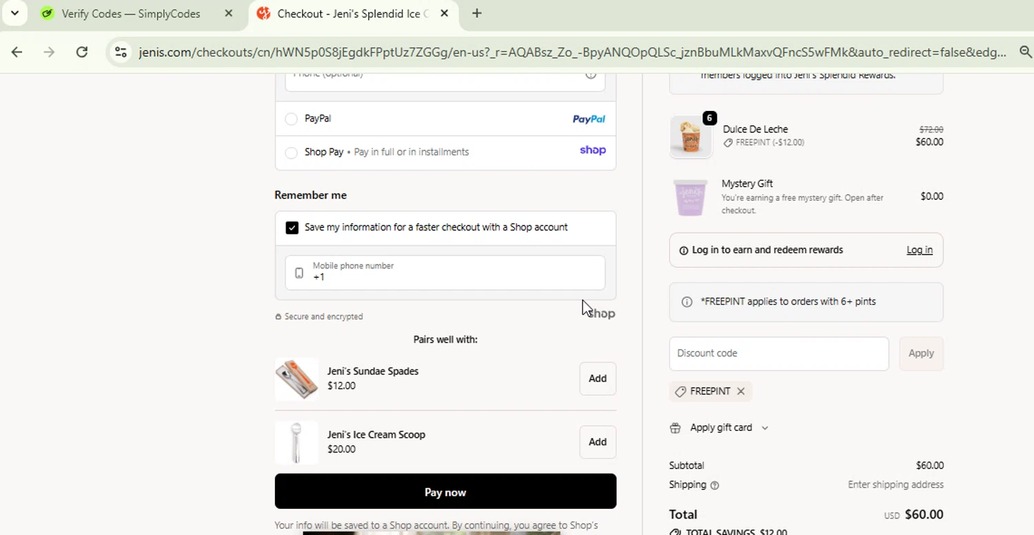Image resolution: width=1034 pixels, height=535 pixels.
Task: Click Mobile phone number field
Action: click(445, 272)
